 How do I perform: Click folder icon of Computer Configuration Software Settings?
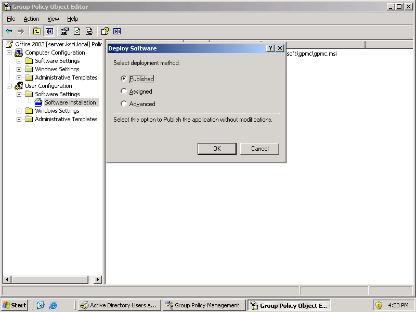click(x=29, y=61)
